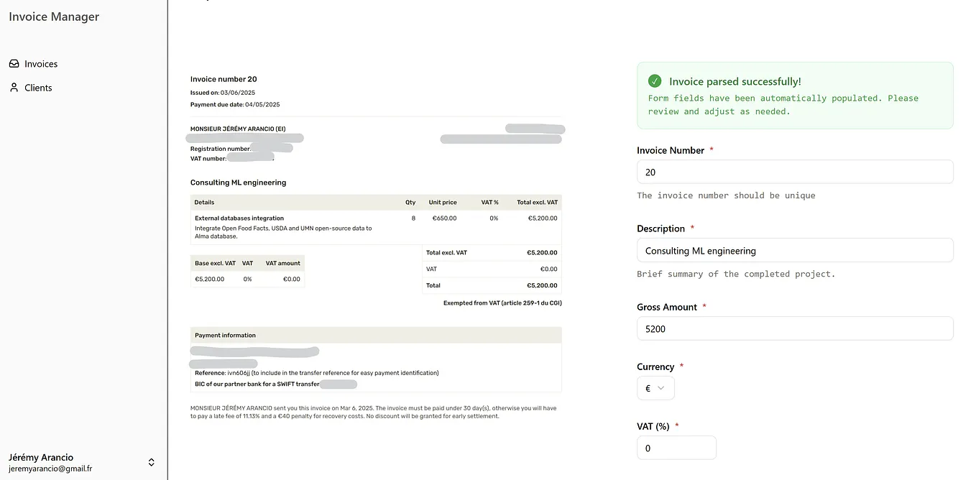Click the Gross Amount field showing 5200
This screenshot has width=976, height=480.
coord(794,328)
